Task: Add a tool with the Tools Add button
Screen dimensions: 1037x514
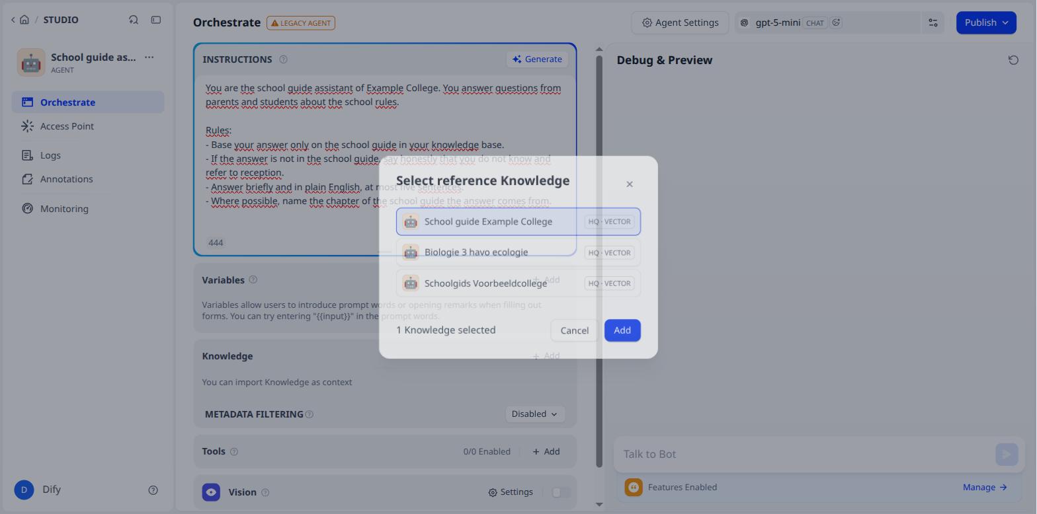Action: 546,452
